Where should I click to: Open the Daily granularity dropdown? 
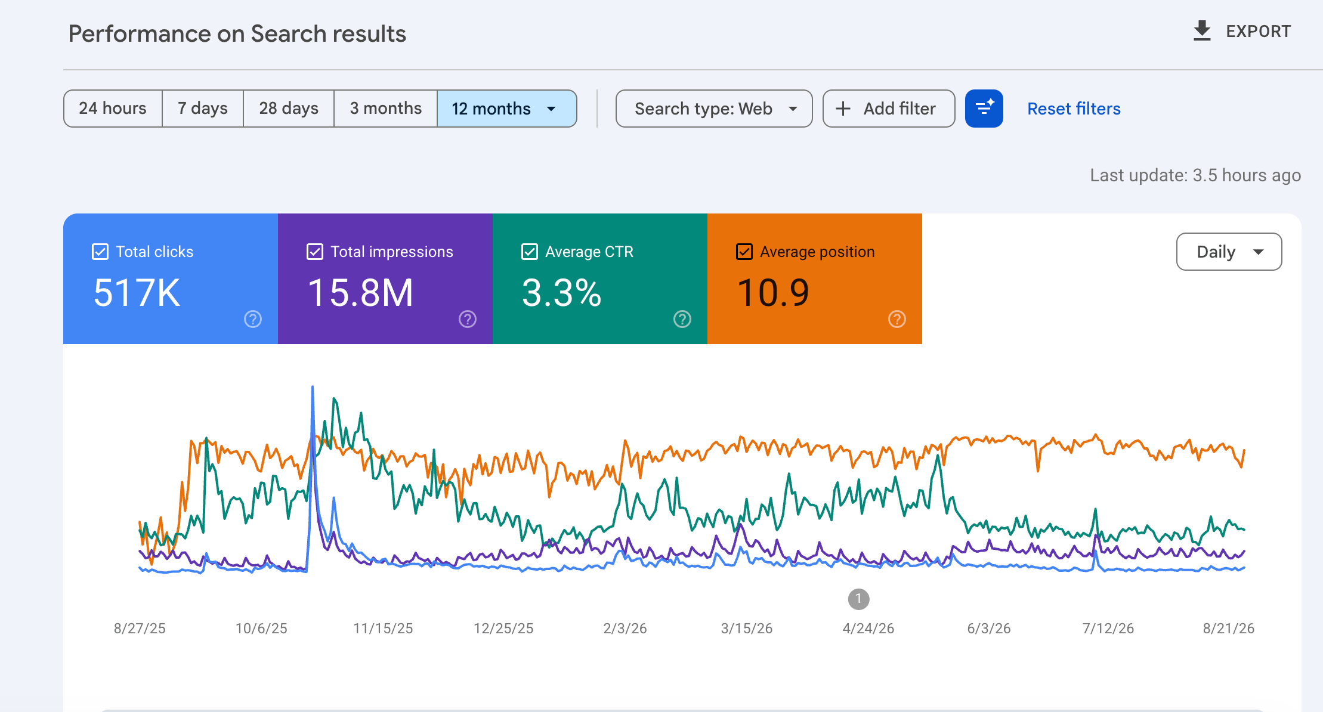click(x=1229, y=252)
